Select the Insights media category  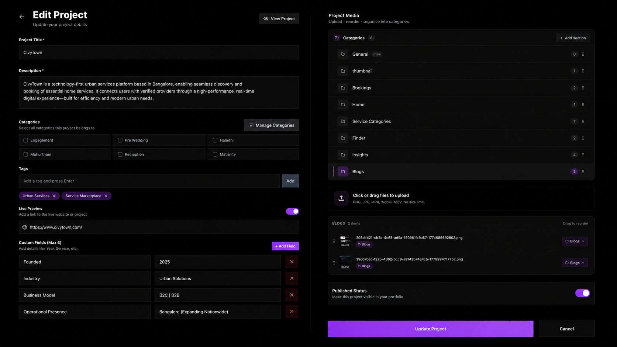[x=461, y=155]
